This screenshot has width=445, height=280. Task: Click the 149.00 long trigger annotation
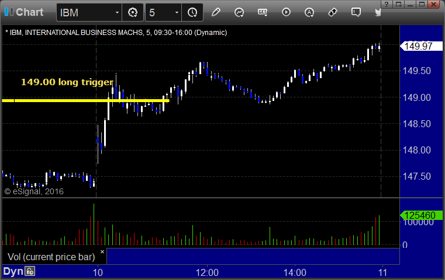coord(67,82)
